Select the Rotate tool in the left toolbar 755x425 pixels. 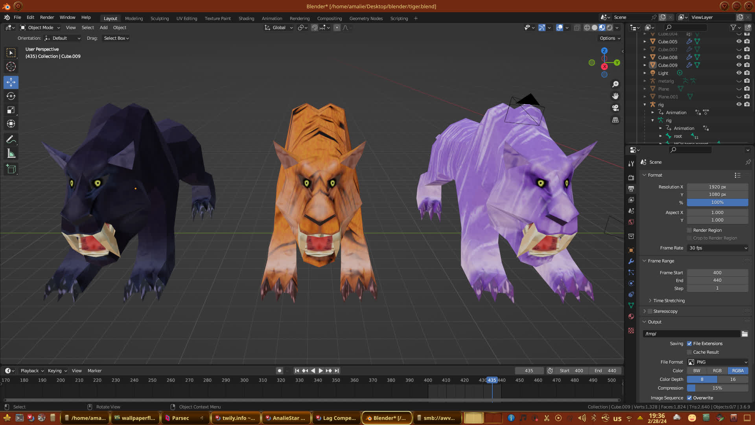(11, 96)
